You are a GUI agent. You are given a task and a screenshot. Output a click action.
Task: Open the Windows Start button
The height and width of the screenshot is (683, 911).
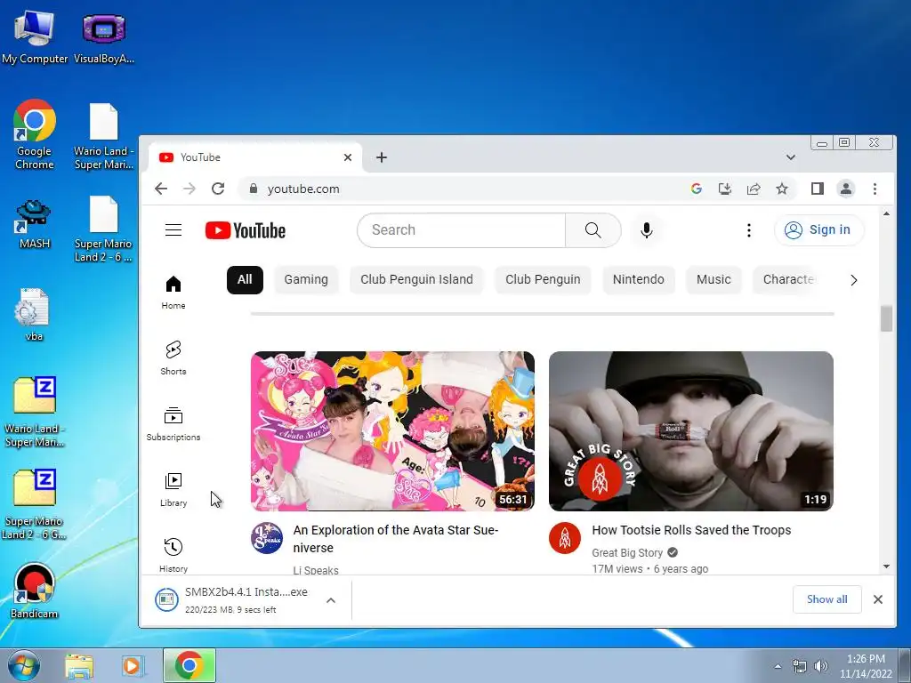(x=24, y=665)
